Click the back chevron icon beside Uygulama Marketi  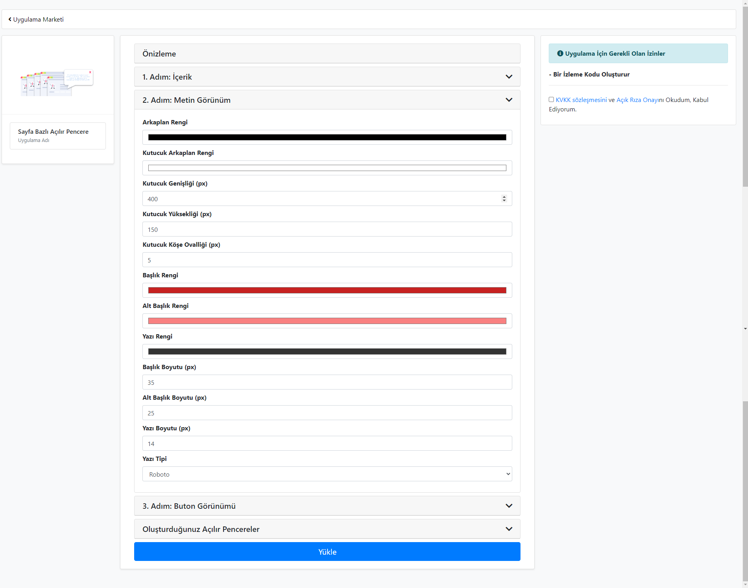10,19
